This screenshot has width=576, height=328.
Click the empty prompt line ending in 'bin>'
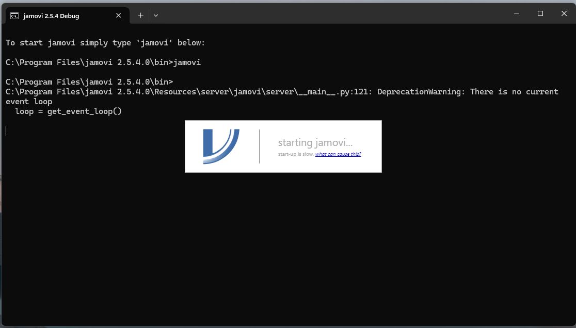89,82
